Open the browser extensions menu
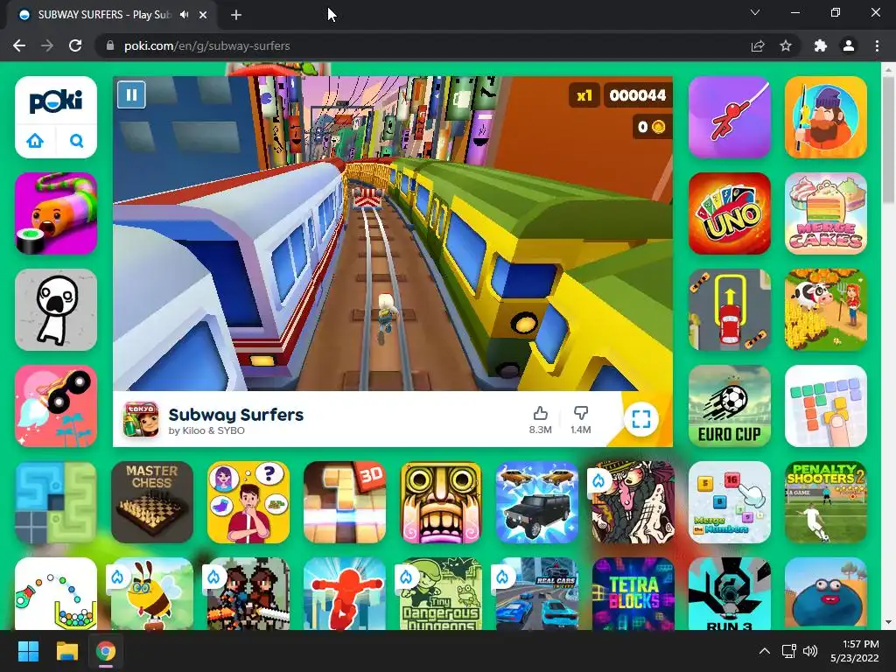 pyautogui.click(x=821, y=45)
